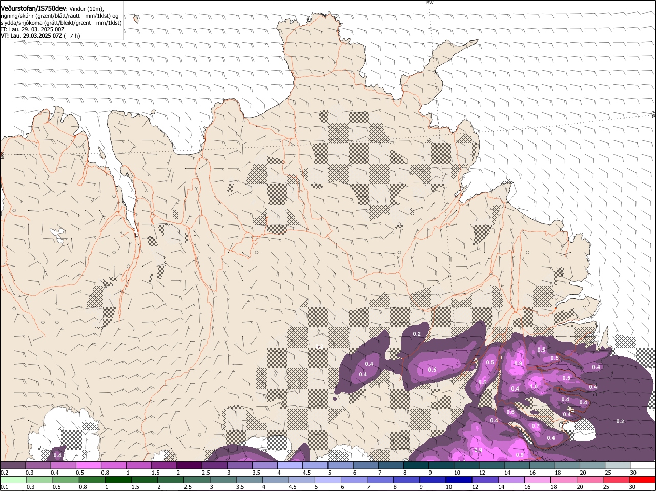The image size is (656, 491).
Task: Click the '0.7' precipitation value on the map
Action: [x=536, y=426]
